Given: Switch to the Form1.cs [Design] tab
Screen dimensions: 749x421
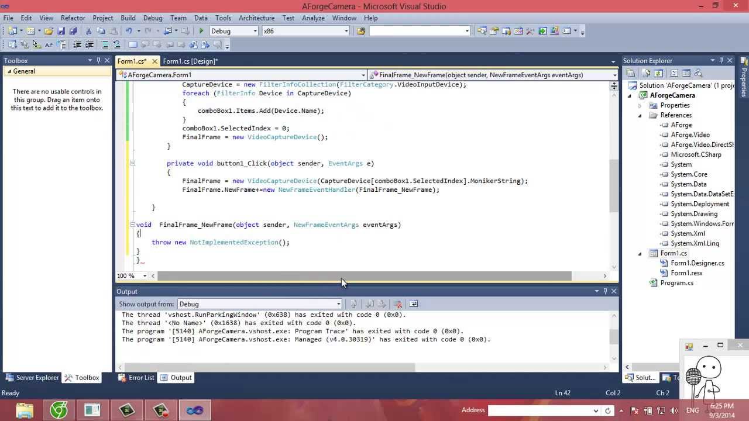Looking at the screenshot, I should coord(190,61).
